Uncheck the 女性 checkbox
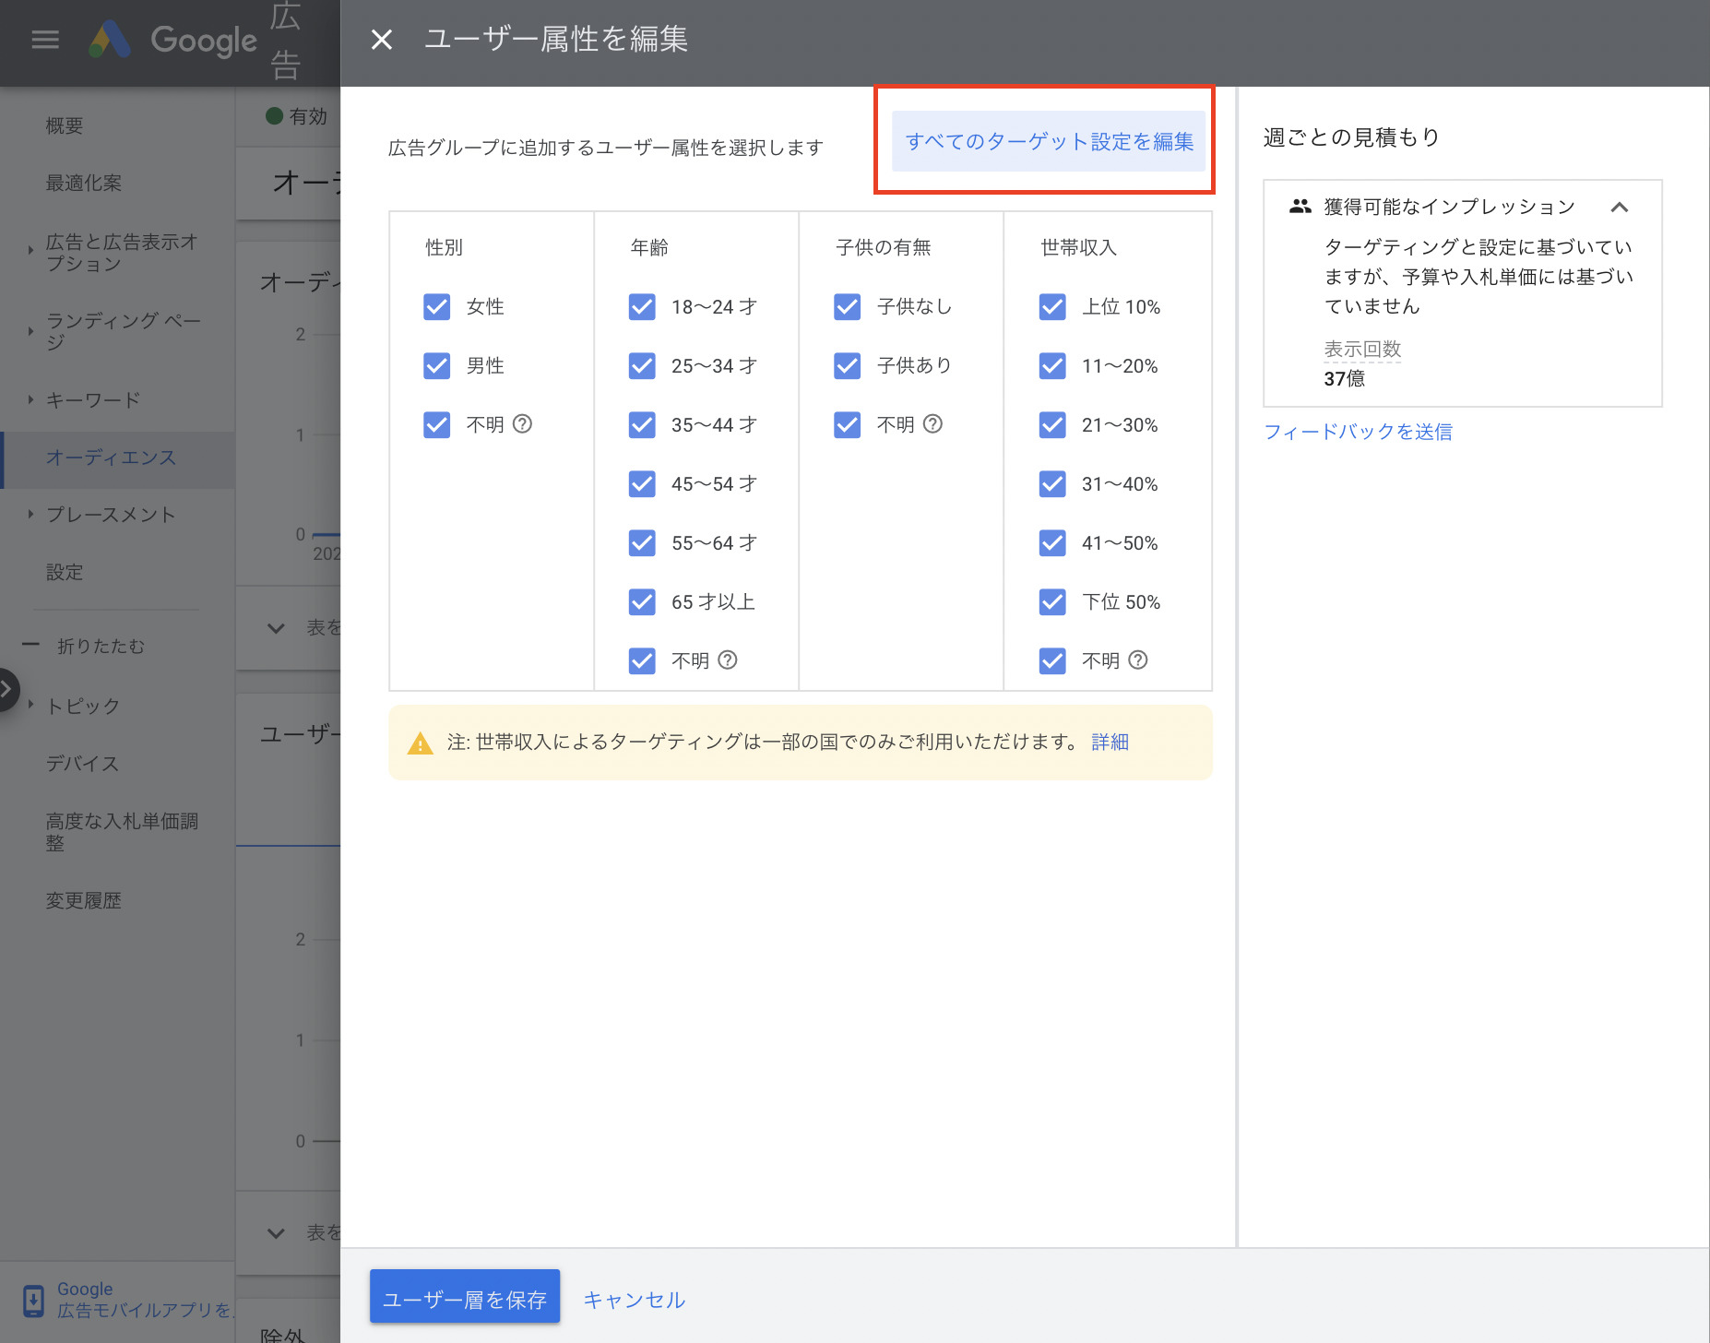 tap(436, 306)
